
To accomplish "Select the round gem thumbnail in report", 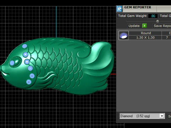I will [x=124, y=36].
